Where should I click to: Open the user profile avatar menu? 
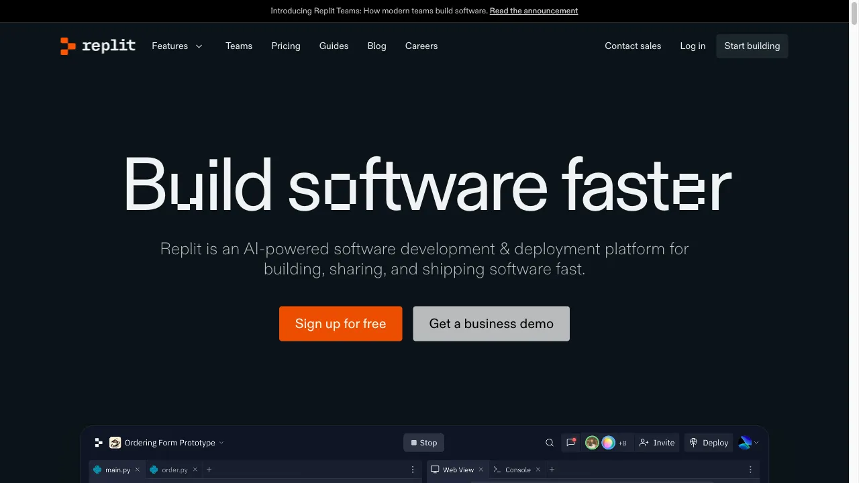pos(748,443)
